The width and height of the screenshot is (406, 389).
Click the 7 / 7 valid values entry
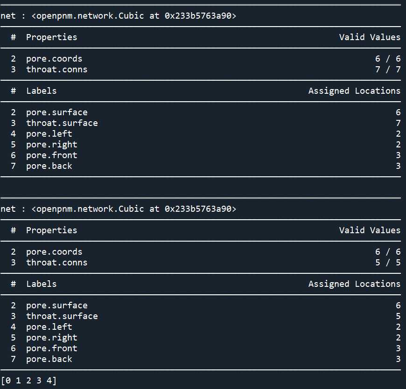(x=388, y=69)
